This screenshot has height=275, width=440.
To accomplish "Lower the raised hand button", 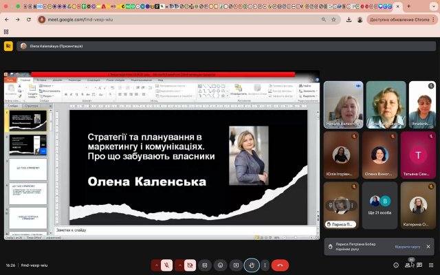I will [252, 265].
